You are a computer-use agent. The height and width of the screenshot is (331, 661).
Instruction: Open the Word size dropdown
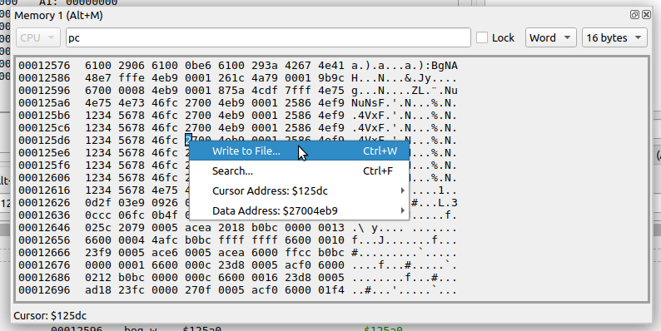(x=550, y=37)
